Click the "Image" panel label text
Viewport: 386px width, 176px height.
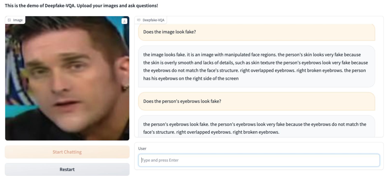[x=18, y=20]
